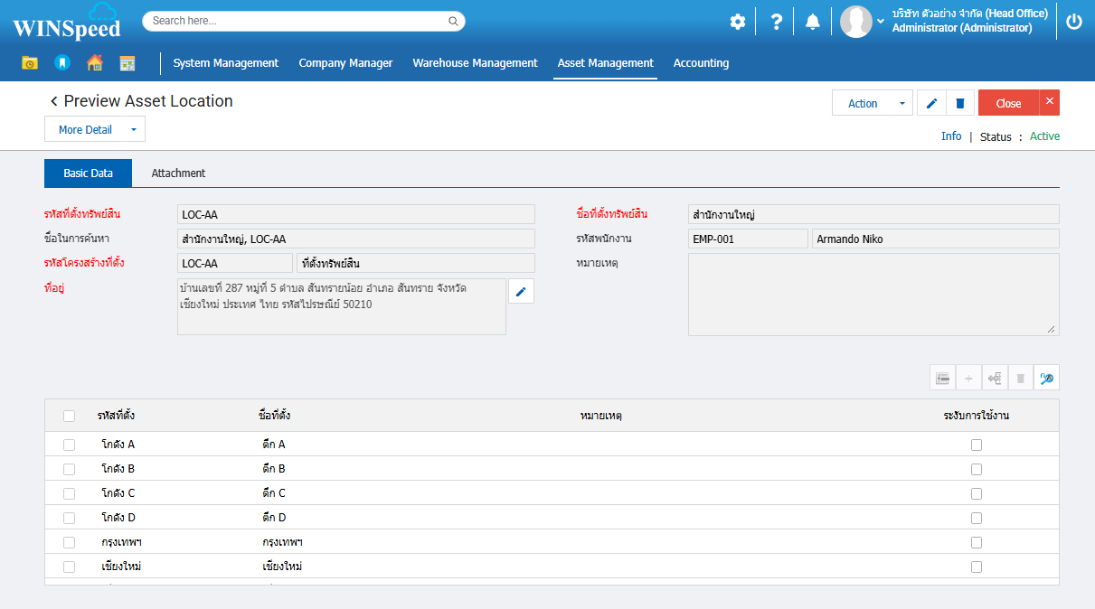Viewport: 1095px width, 609px height.
Task: Click the notification bell icon
Action: click(812, 22)
